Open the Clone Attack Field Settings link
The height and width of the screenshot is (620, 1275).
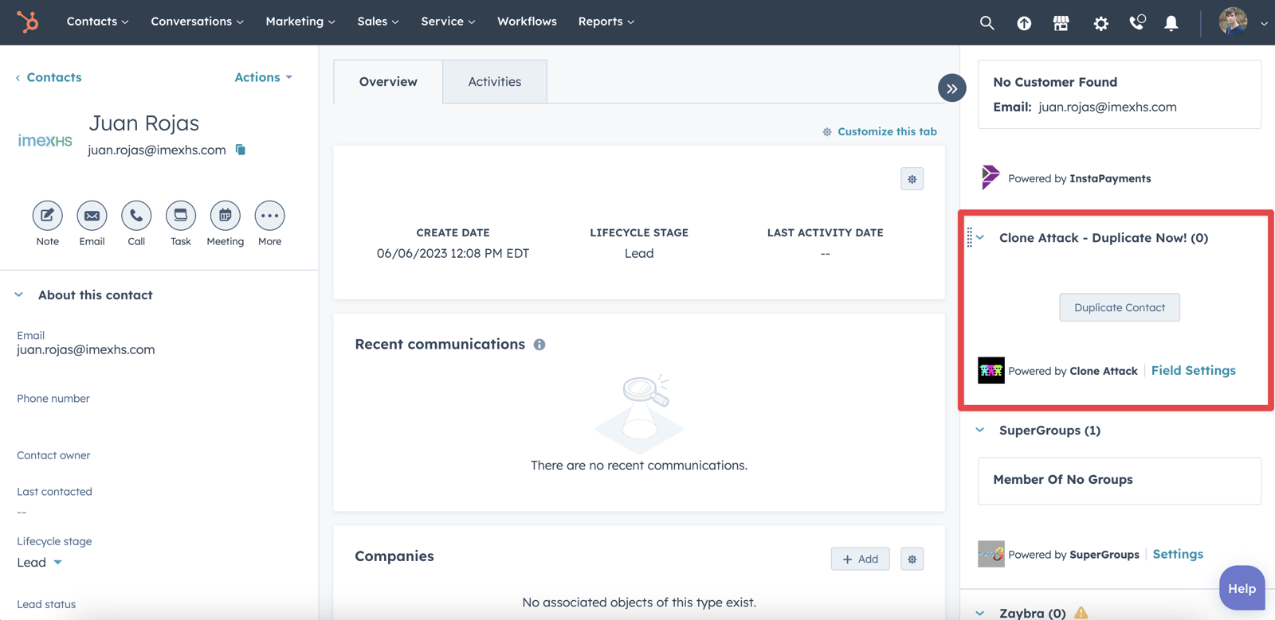click(x=1193, y=370)
